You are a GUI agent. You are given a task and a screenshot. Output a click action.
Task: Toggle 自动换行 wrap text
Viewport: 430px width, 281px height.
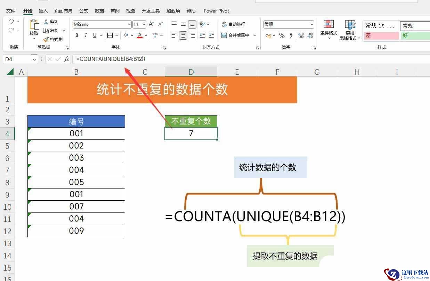pos(234,24)
